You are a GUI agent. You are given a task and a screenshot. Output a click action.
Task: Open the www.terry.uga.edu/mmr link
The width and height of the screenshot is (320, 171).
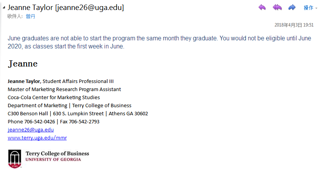coord(37,138)
